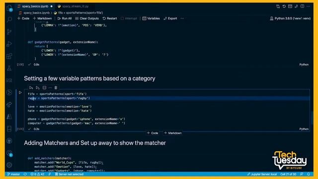Open the Search view in activity bar
The height and width of the screenshot is (179, 318).
point(9,20)
